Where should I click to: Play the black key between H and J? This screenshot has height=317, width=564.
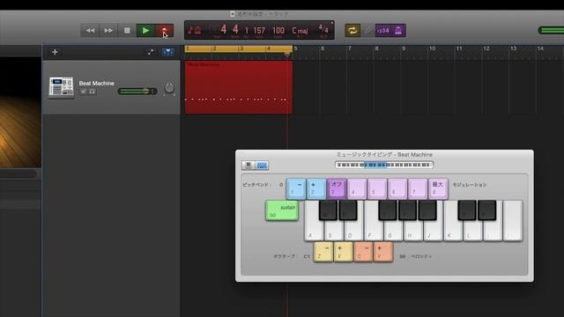point(427,210)
